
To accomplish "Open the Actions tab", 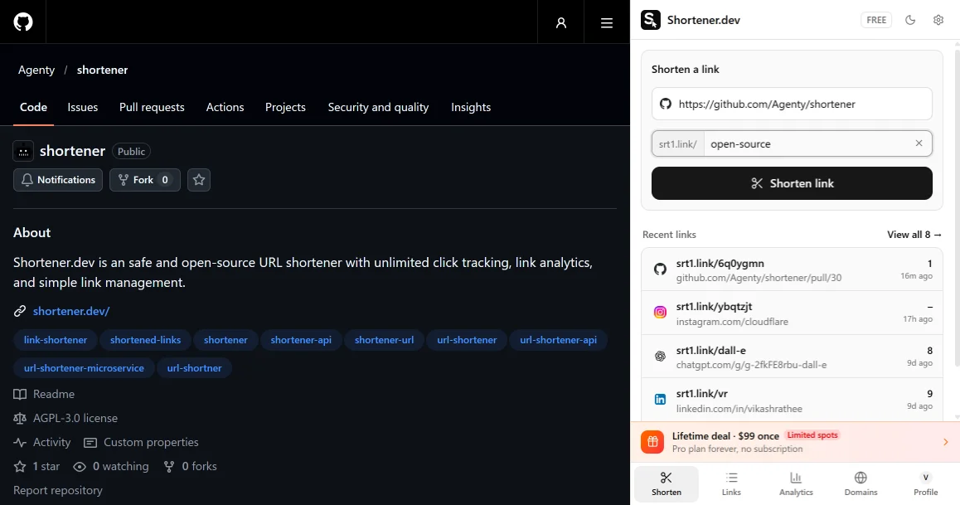I will click(x=225, y=107).
